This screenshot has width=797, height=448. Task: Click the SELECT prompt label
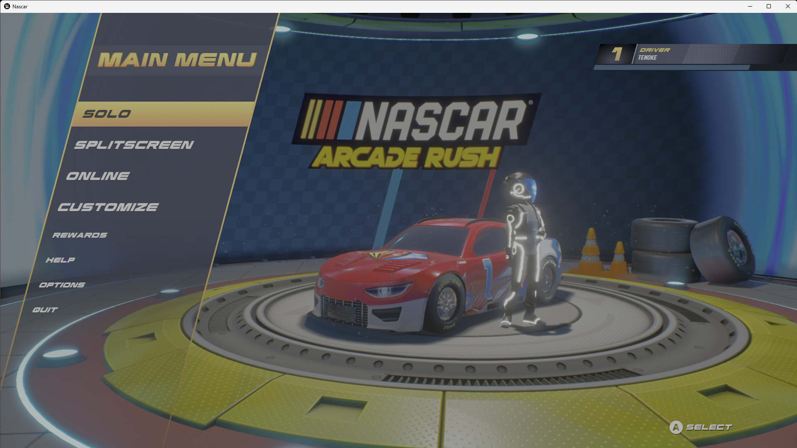pyautogui.click(x=709, y=427)
